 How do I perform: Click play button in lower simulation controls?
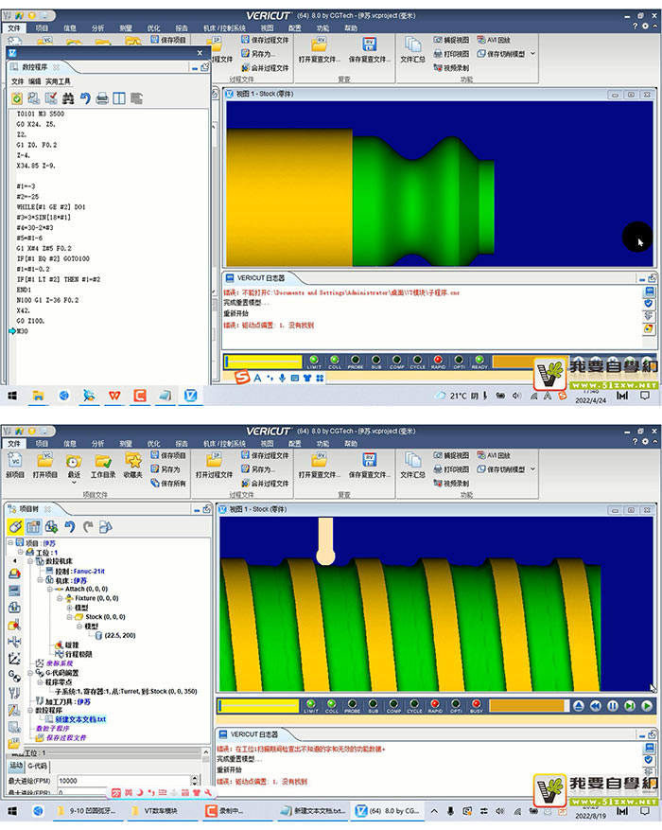point(647,706)
